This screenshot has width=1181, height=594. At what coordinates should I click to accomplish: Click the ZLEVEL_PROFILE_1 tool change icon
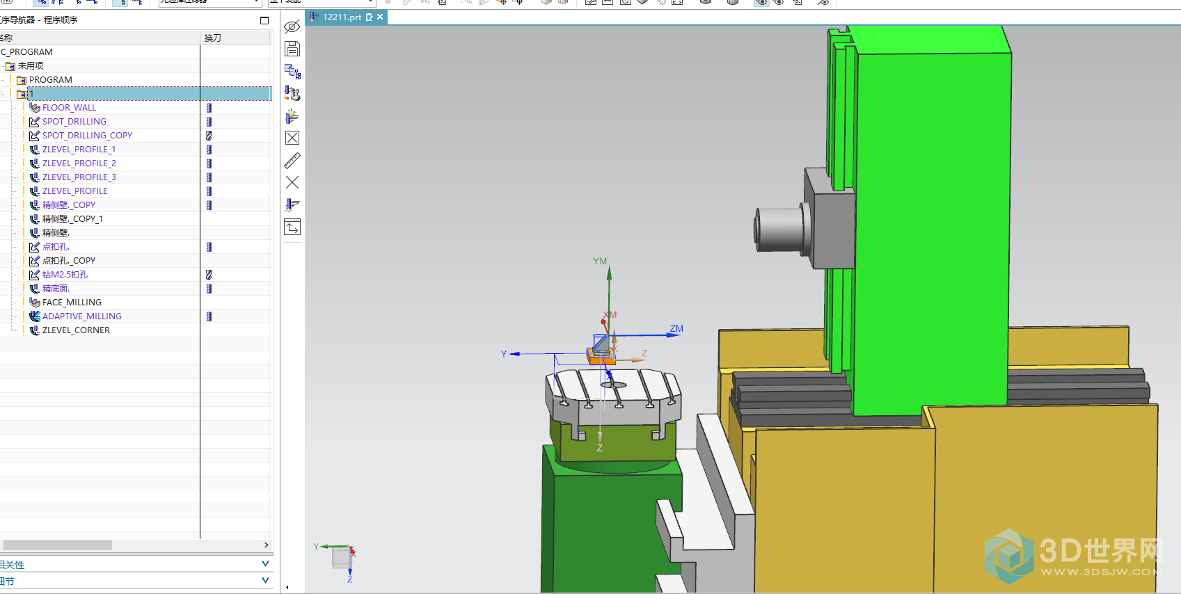tap(209, 150)
